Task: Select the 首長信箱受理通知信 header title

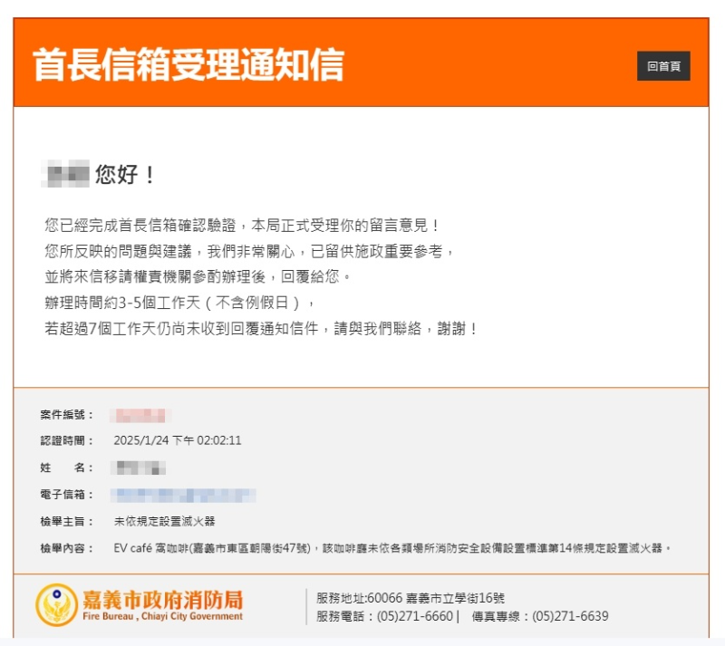Action: coord(188,65)
